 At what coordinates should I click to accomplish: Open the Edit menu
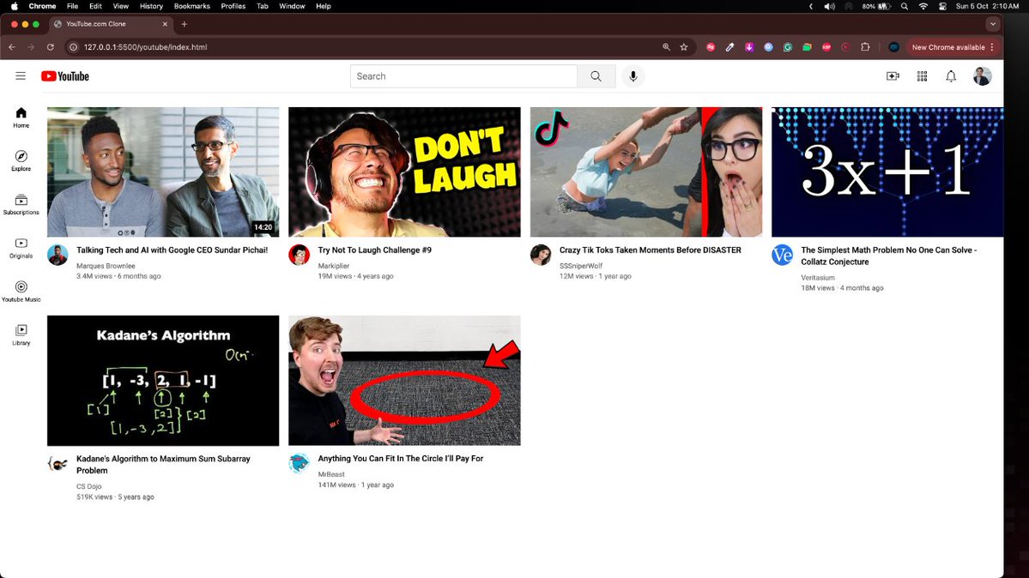click(x=96, y=6)
